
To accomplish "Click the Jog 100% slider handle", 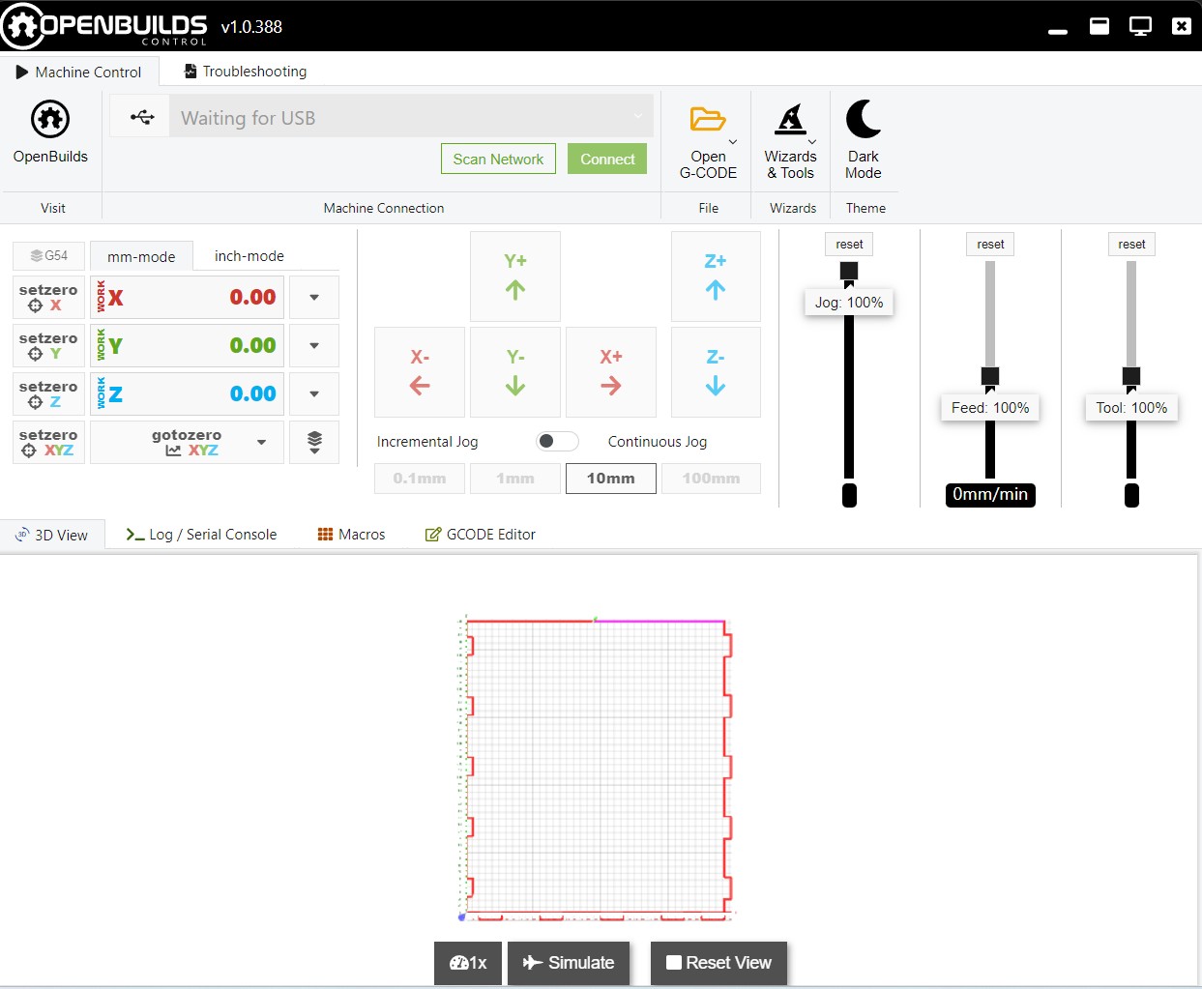I will point(849,271).
